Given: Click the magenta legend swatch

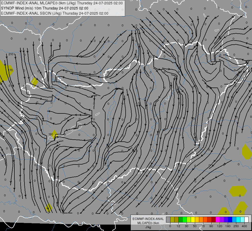Looking at the screenshot, I should click(218, 219).
